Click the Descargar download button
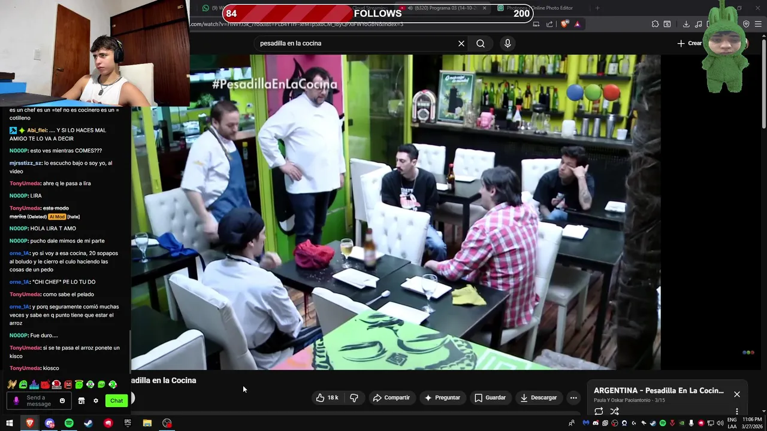Viewport: 767px width, 431px height. [x=538, y=397]
